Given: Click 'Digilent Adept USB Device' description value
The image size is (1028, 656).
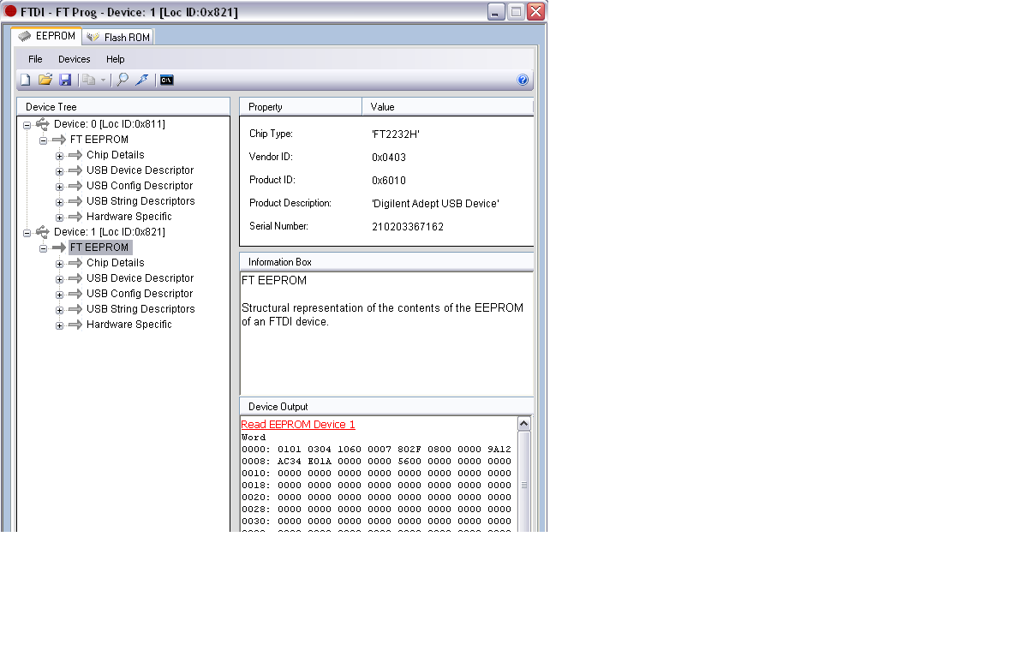Looking at the screenshot, I should pyautogui.click(x=435, y=204).
